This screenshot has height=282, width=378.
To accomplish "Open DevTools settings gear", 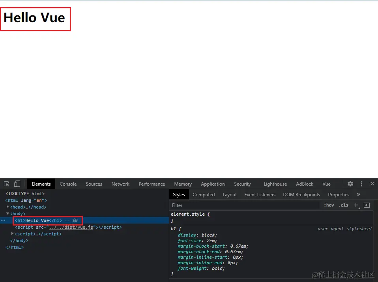I will tap(350, 184).
